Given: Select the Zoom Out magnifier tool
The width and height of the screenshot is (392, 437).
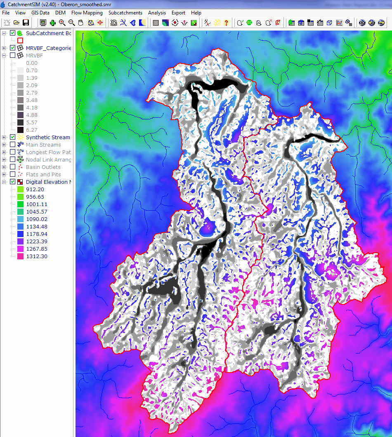Looking at the screenshot, I should click(x=71, y=23).
